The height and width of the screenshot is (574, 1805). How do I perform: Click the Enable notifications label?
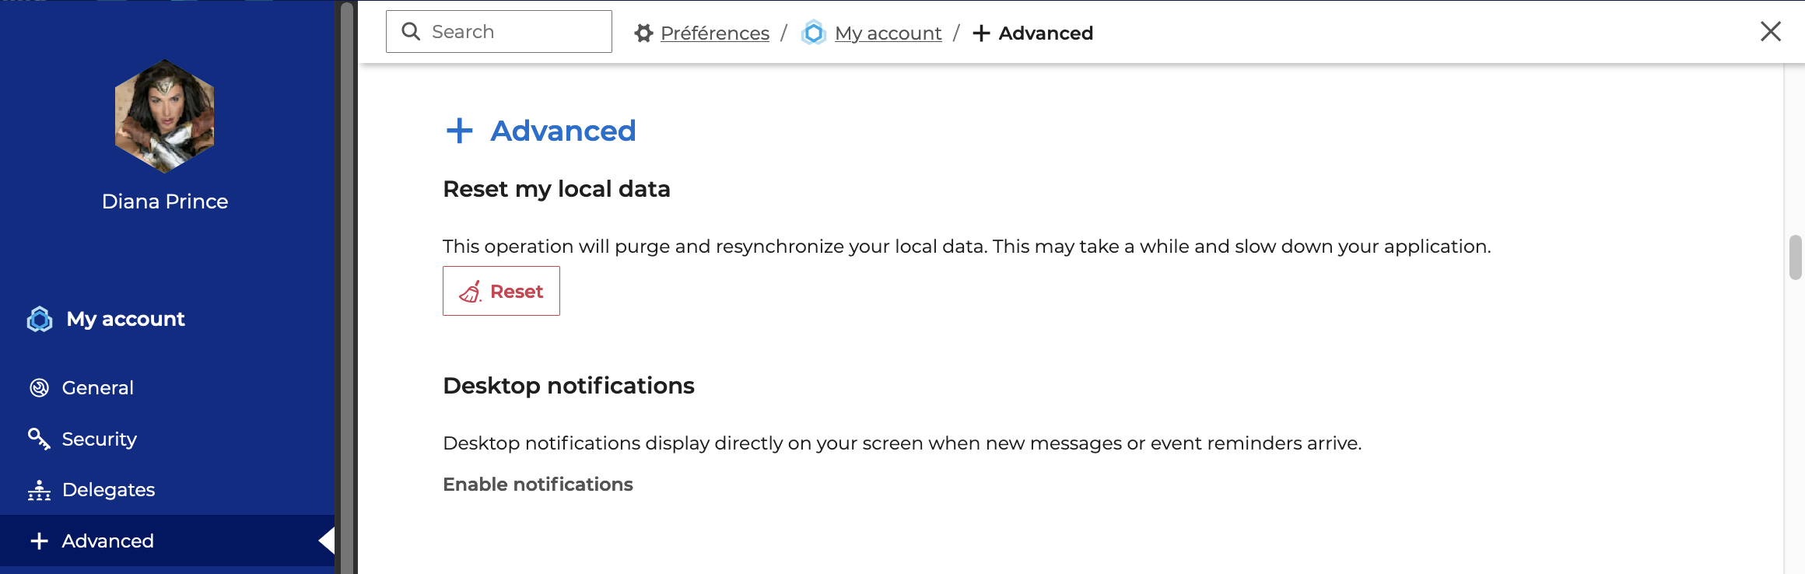click(x=538, y=485)
